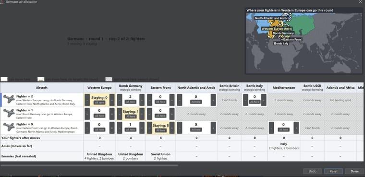The width and height of the screenshot is (365, 177).
Task: Increase Mediterranean count for Fighter × 9
Action: pyautogui.click(x=296, y=128)
